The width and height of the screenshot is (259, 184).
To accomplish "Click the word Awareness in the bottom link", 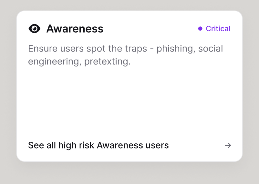I will [x=120, y=145].
